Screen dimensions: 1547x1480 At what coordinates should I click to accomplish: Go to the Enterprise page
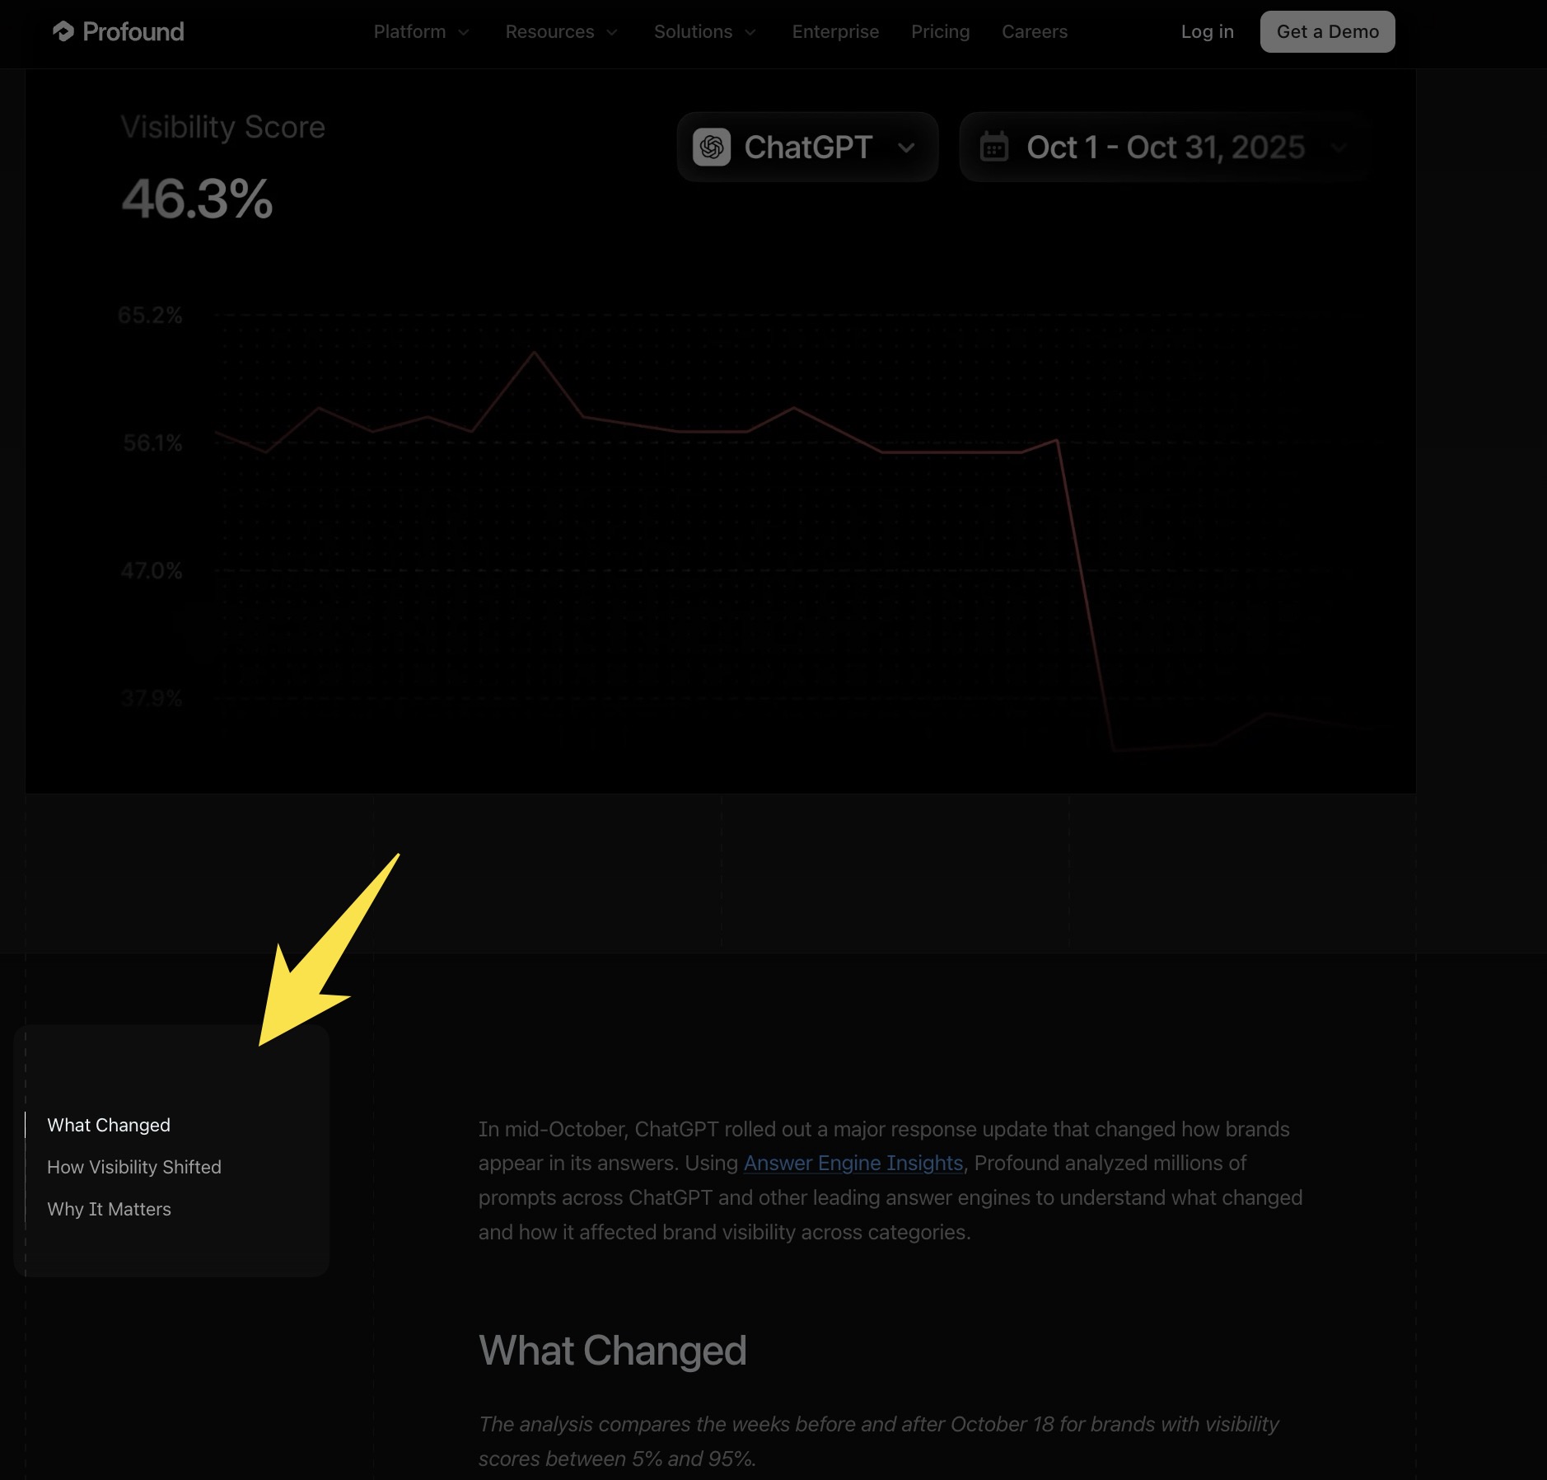(835, 31)
